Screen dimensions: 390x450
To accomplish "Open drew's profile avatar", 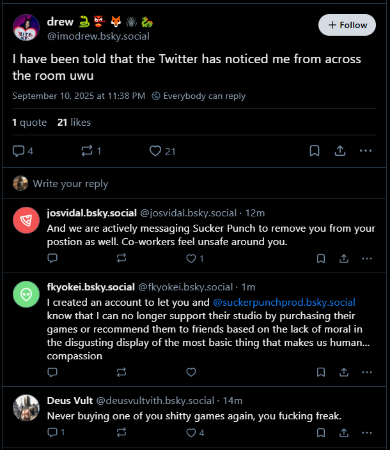I will [26, 27].
